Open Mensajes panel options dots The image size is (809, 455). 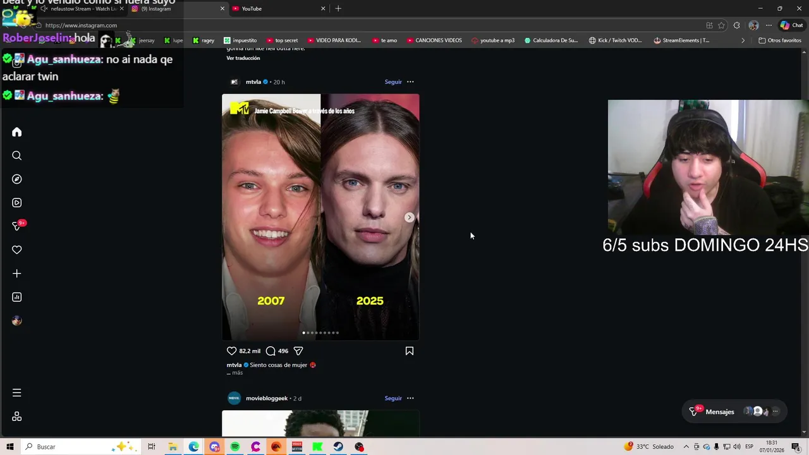[x=776, y=411]
